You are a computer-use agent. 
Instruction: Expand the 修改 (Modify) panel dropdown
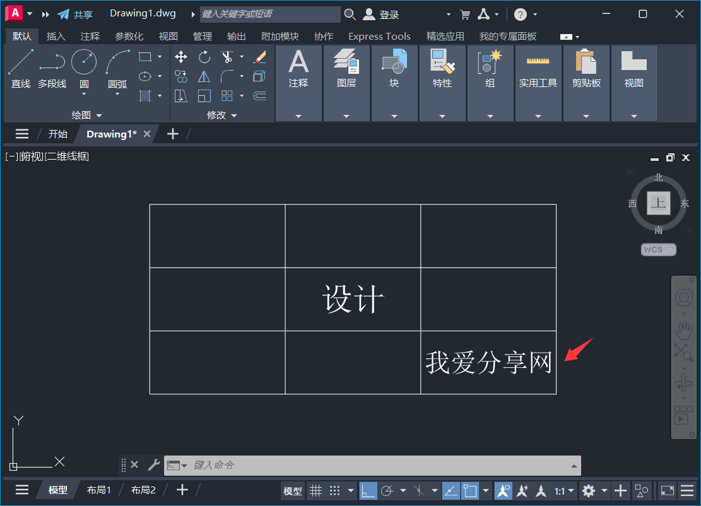233,115
